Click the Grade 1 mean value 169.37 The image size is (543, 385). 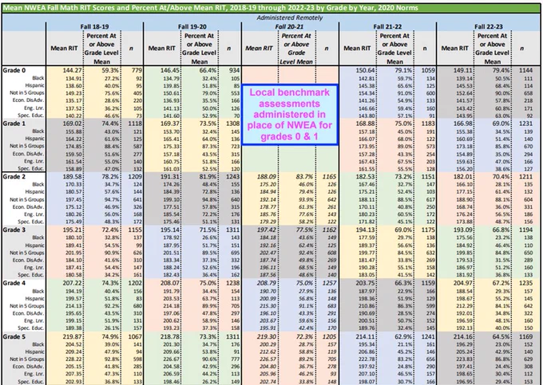[x=169, y=124]
